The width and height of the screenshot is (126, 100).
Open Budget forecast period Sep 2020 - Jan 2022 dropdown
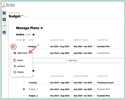click(85, 46)
